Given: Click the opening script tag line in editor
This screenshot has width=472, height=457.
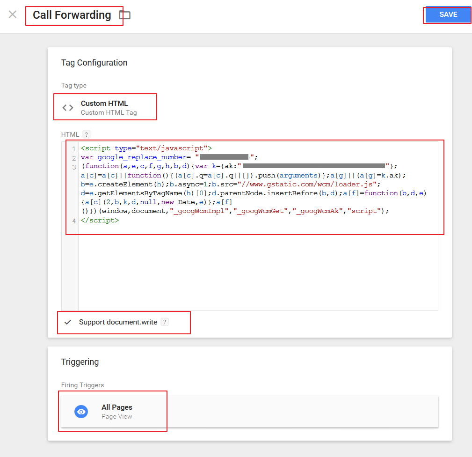Looking at the screenshot, I should [x=146, y=148].
